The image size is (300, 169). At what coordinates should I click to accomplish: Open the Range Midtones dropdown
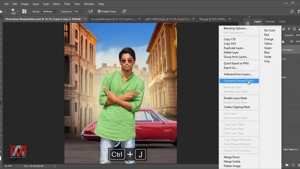tap(50, 11)
